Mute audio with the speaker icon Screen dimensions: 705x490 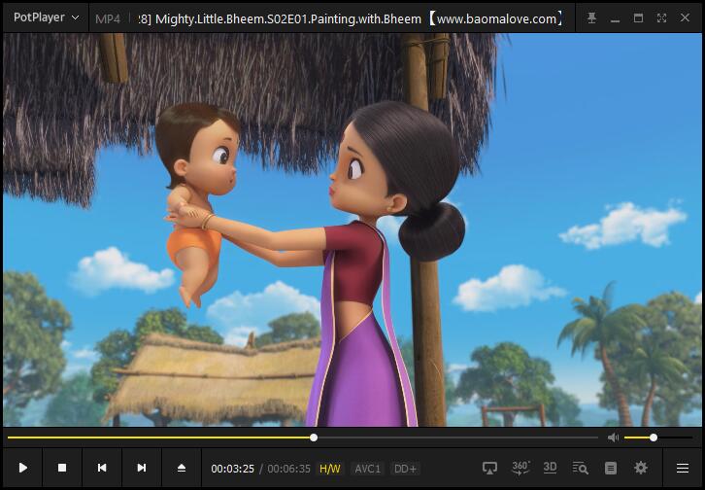point(613,437)
